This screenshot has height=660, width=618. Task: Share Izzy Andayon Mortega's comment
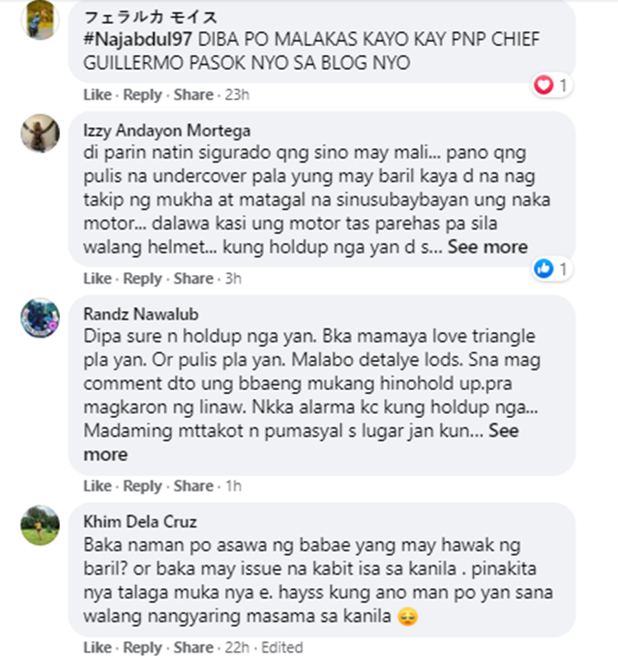pyautogui.click(x=194, y=279)
